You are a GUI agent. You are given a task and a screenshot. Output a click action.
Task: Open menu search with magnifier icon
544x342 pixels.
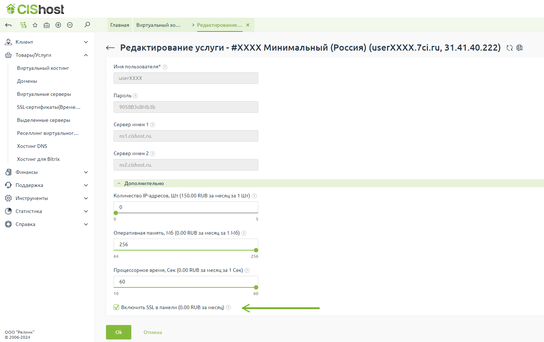87,25
